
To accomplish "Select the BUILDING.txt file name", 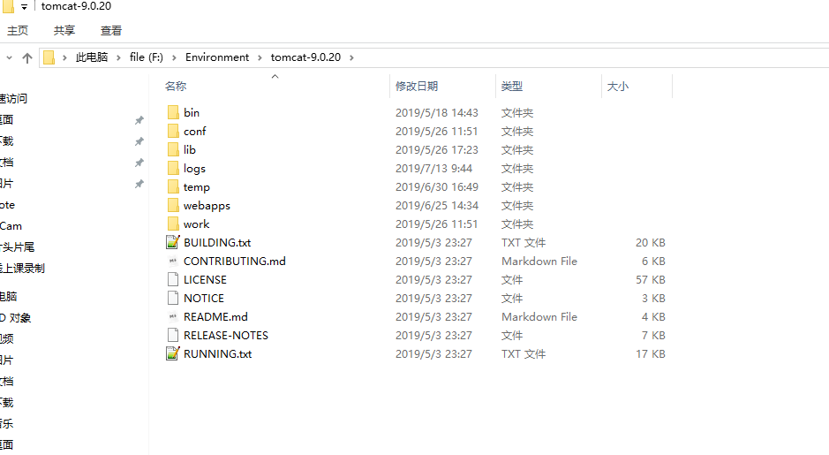I will click(x=217, y=242).
